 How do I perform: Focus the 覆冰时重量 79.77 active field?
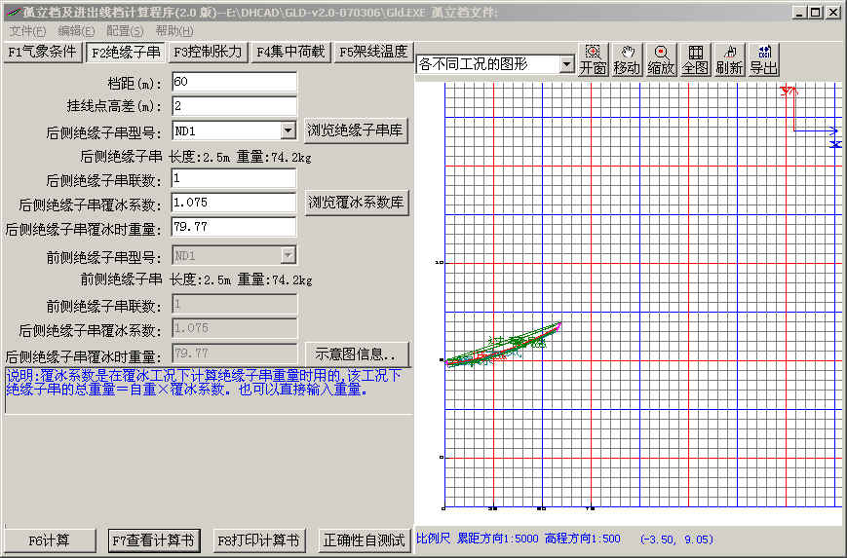pos(234,227)
